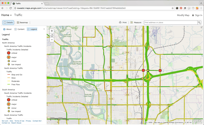Click Chrome profile person icon

pos(201,3)
